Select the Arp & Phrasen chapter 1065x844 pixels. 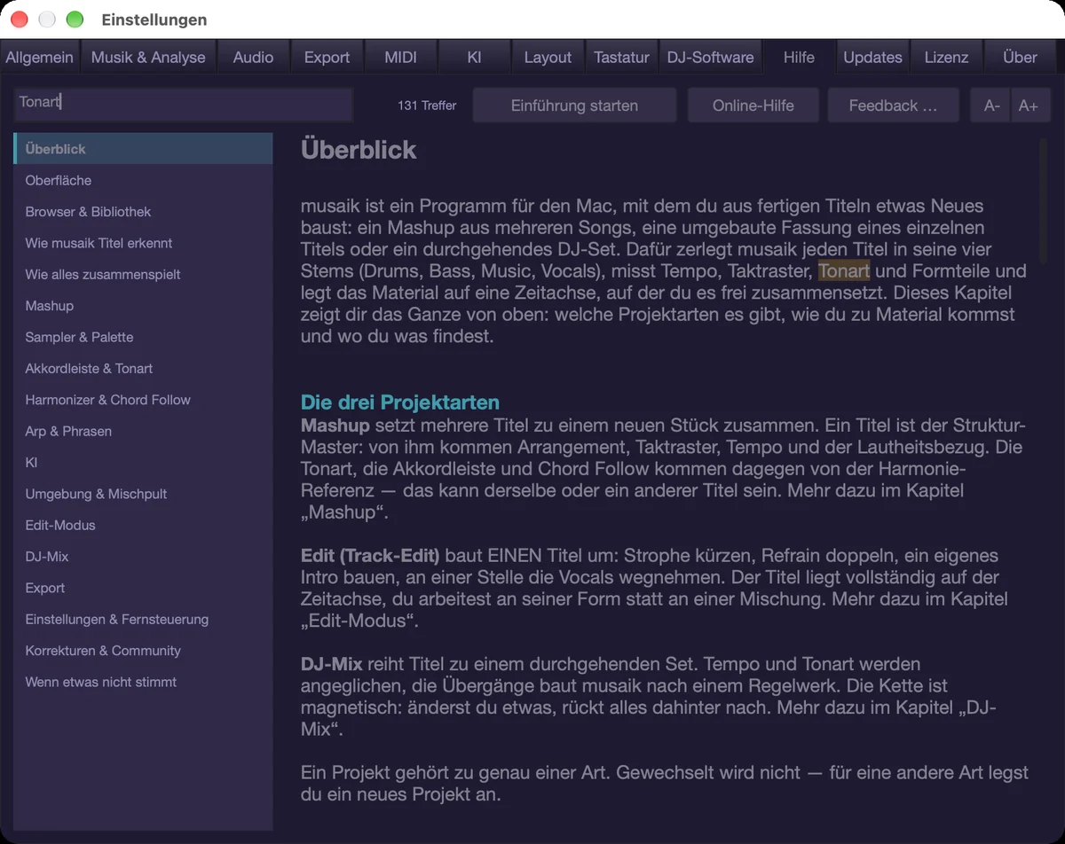coord(144,431)
